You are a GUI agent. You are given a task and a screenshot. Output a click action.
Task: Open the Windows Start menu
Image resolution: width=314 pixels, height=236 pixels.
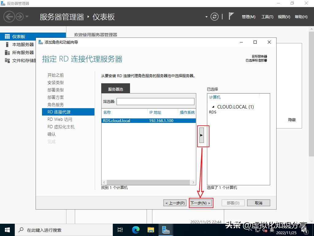pyautogui.click(x=7, y=230)
